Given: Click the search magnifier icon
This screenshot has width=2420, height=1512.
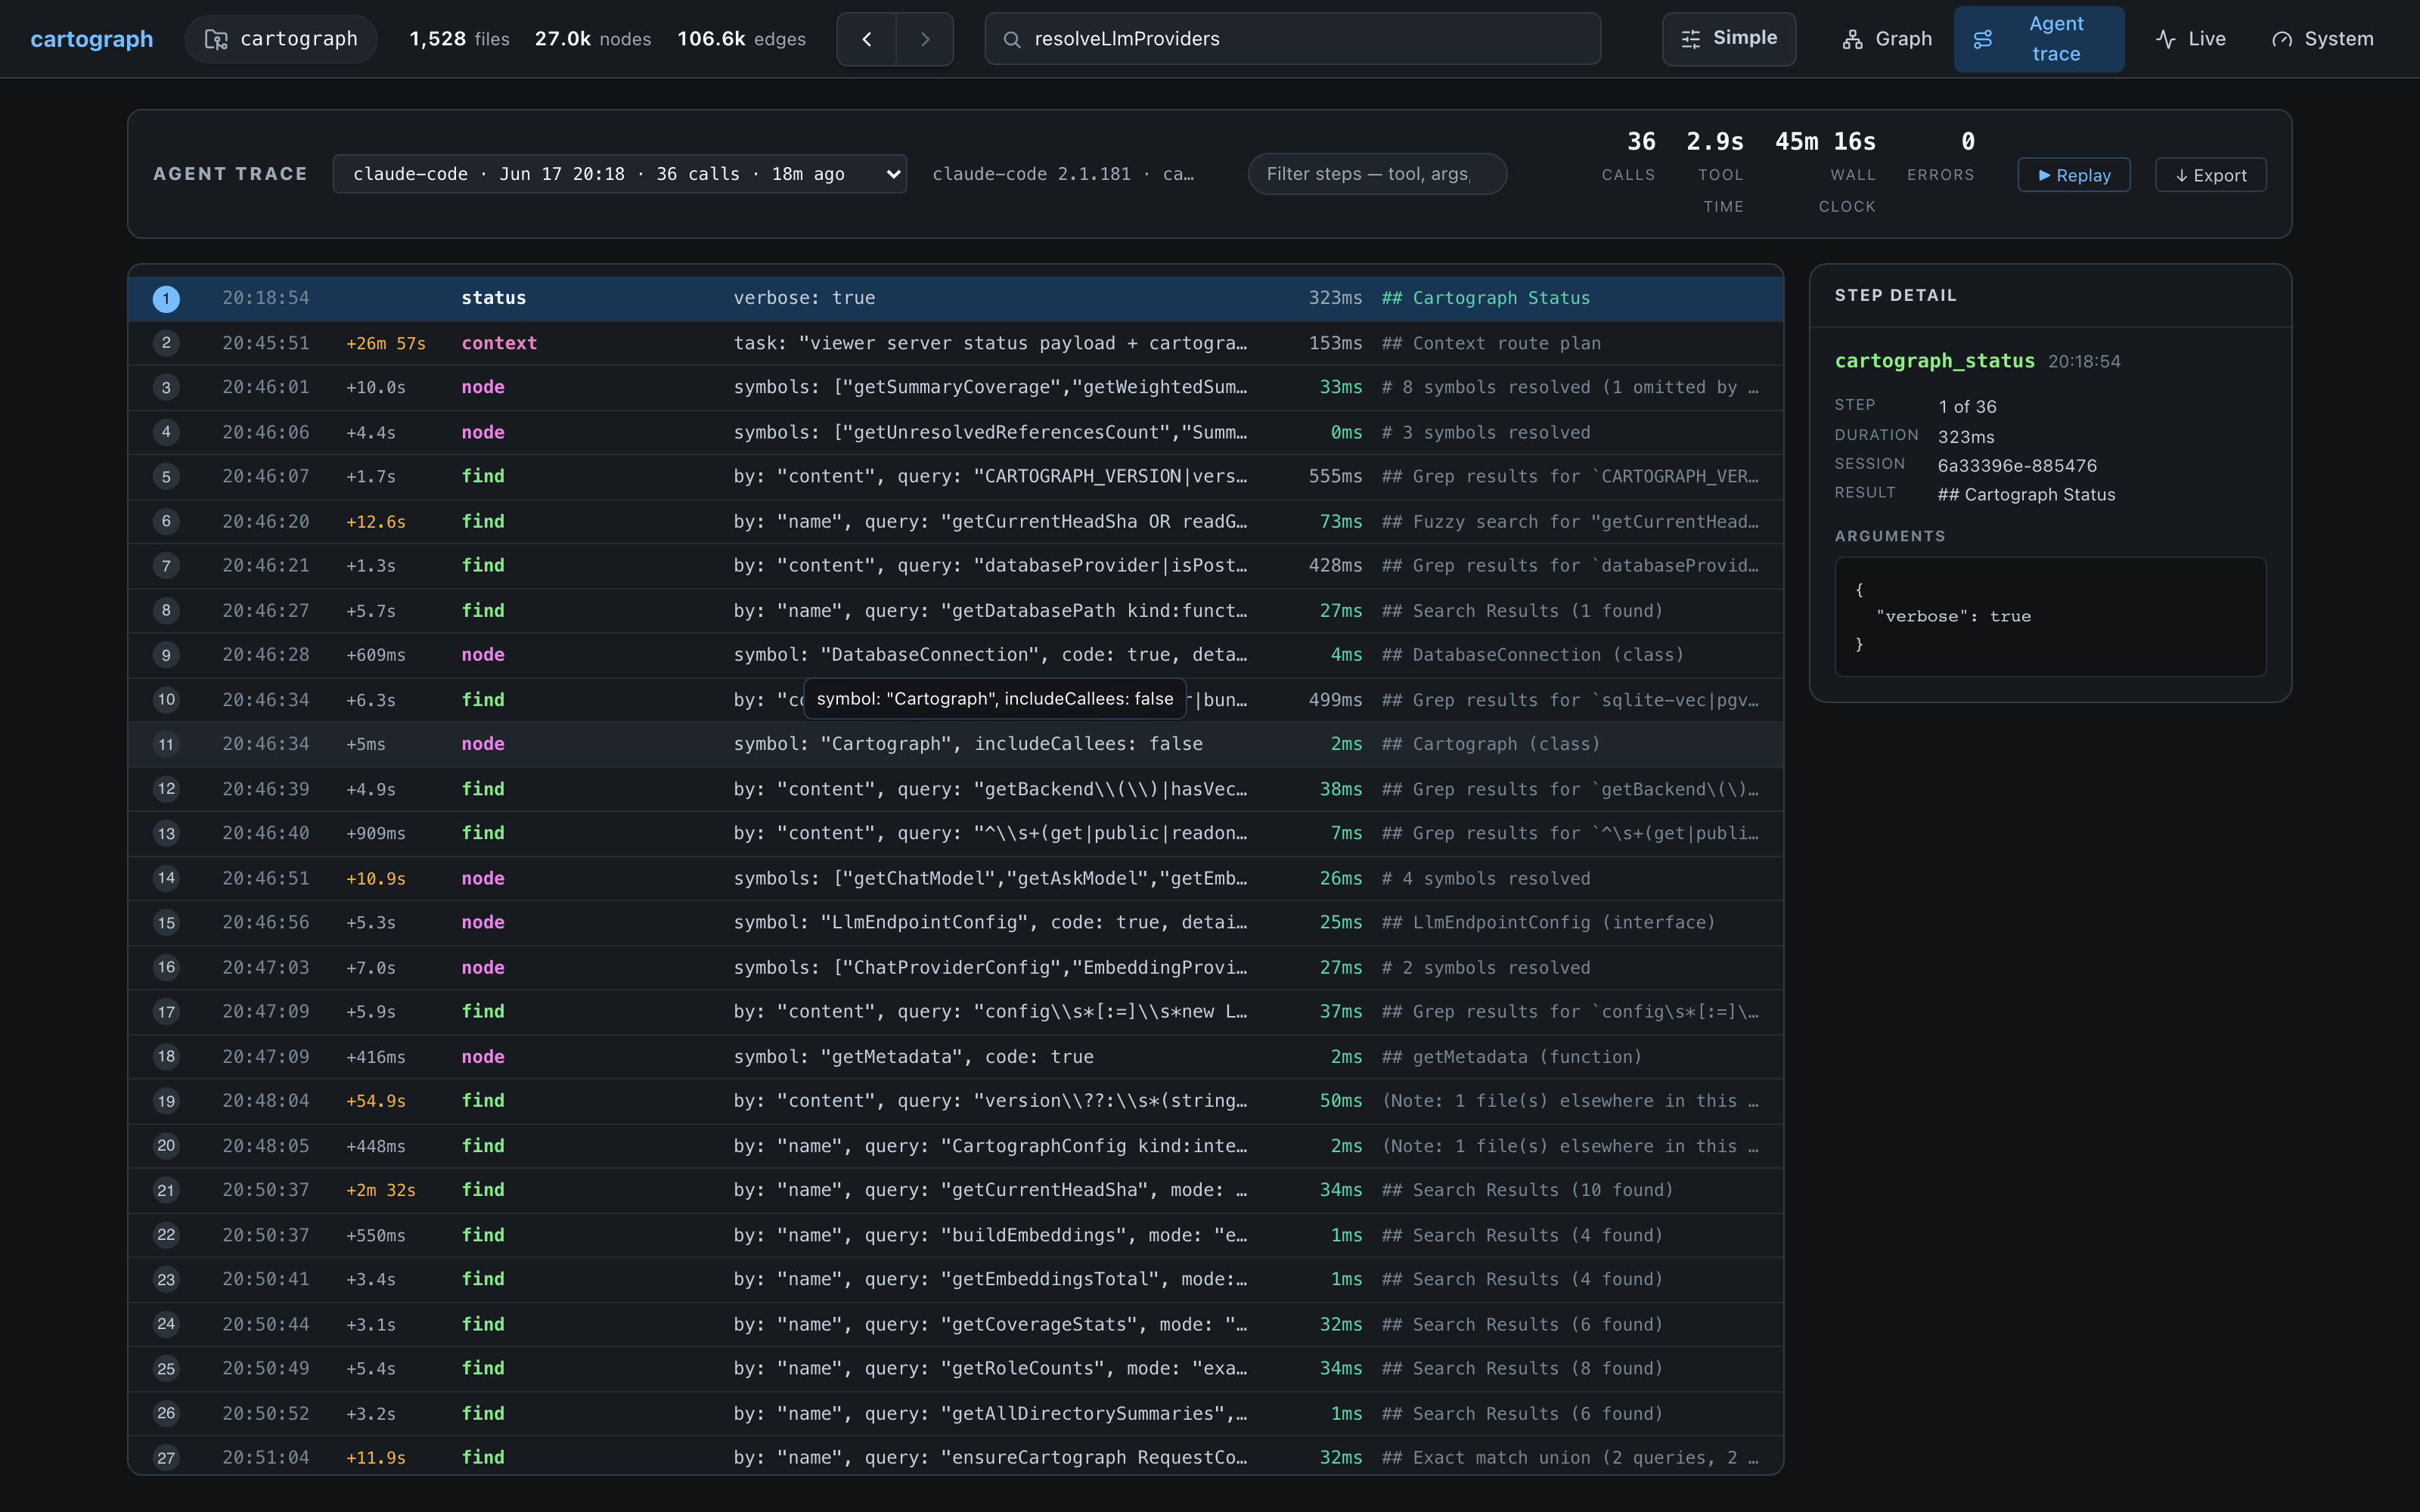Looking at the screenshot, I should point(1012,39).
